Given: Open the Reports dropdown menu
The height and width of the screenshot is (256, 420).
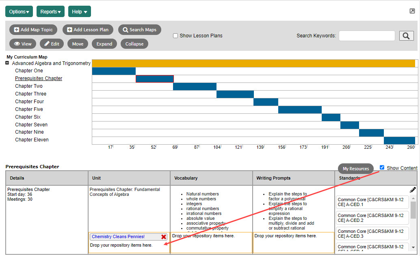Looking at the screenshot, I should click(x=50, y=11).
